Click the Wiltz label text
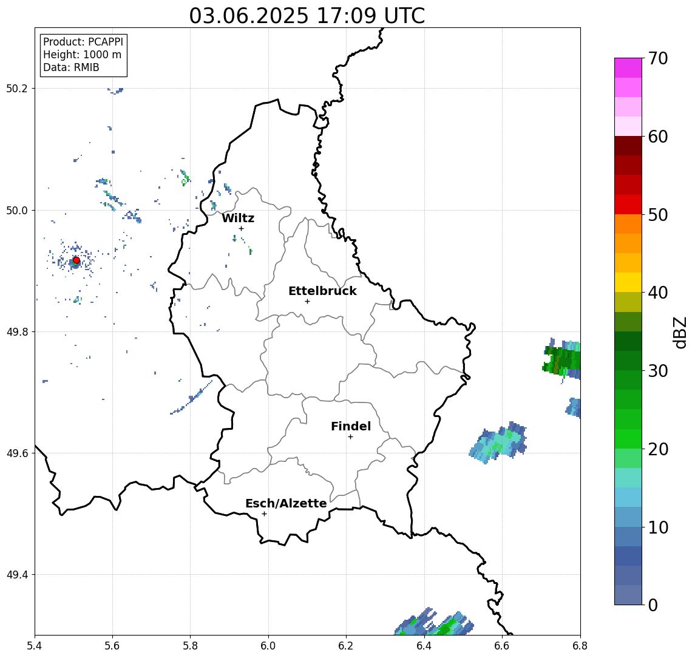 pos(238,218)
